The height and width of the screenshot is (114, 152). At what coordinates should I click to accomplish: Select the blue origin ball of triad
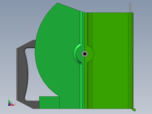[9, 105]
